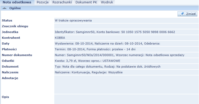Click the empty Opis text area

click(x=126, y=99)
